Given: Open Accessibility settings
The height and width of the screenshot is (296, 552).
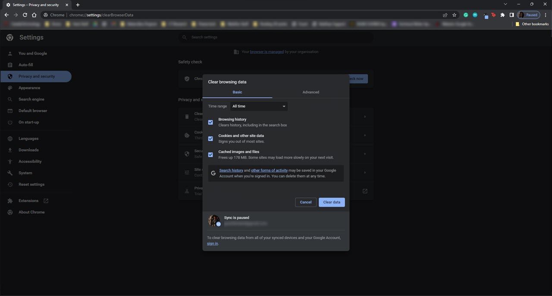Looking at the screenshot, I should (x=30, y=161).
